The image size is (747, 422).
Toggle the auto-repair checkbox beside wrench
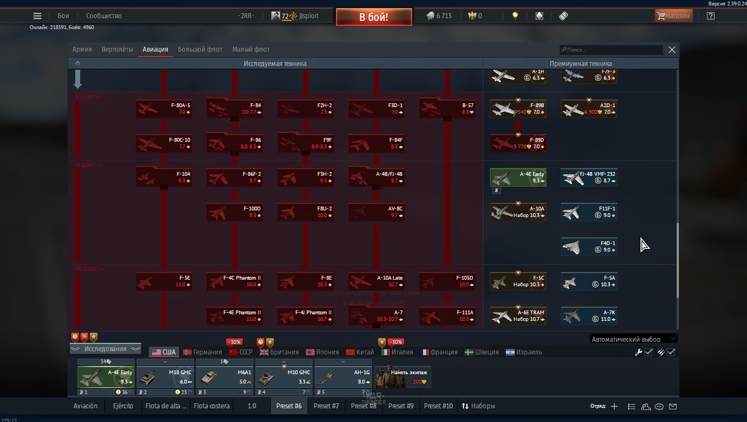click(649, 352)
